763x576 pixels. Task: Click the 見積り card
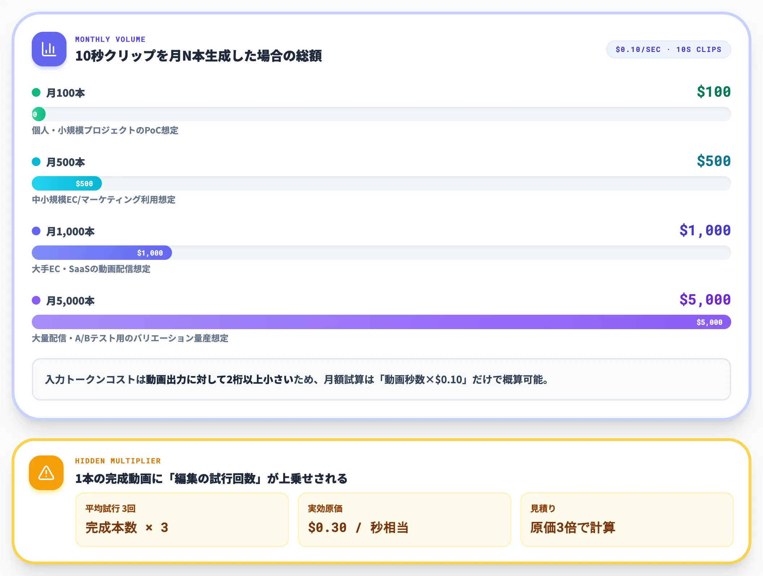pos(627,520)
